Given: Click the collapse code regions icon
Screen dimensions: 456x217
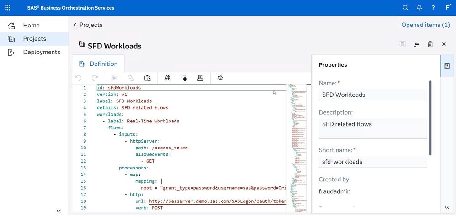Looking at the screenshot, I should [184, 78].
